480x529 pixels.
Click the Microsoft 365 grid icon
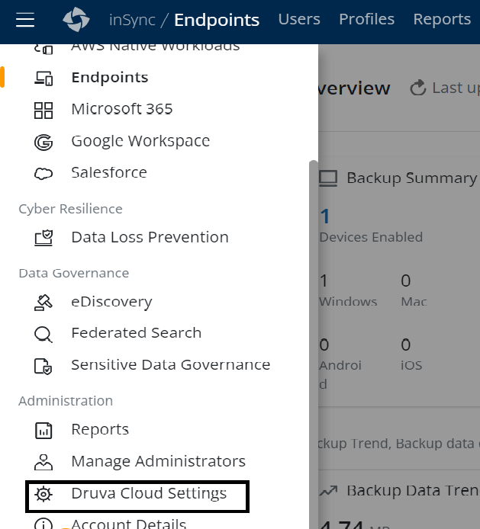[x=43, y=110]
